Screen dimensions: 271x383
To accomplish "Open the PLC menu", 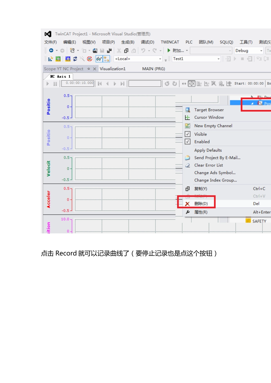I will click(x=189, y=42).
